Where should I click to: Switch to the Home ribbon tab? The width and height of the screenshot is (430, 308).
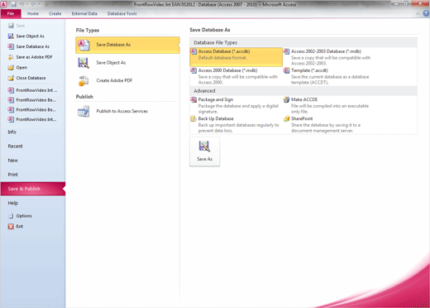pos(33,13)
